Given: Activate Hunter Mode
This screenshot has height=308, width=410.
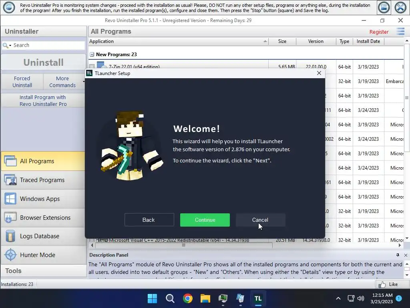Looking at the screenshot, I should click(x=43, y=255).
